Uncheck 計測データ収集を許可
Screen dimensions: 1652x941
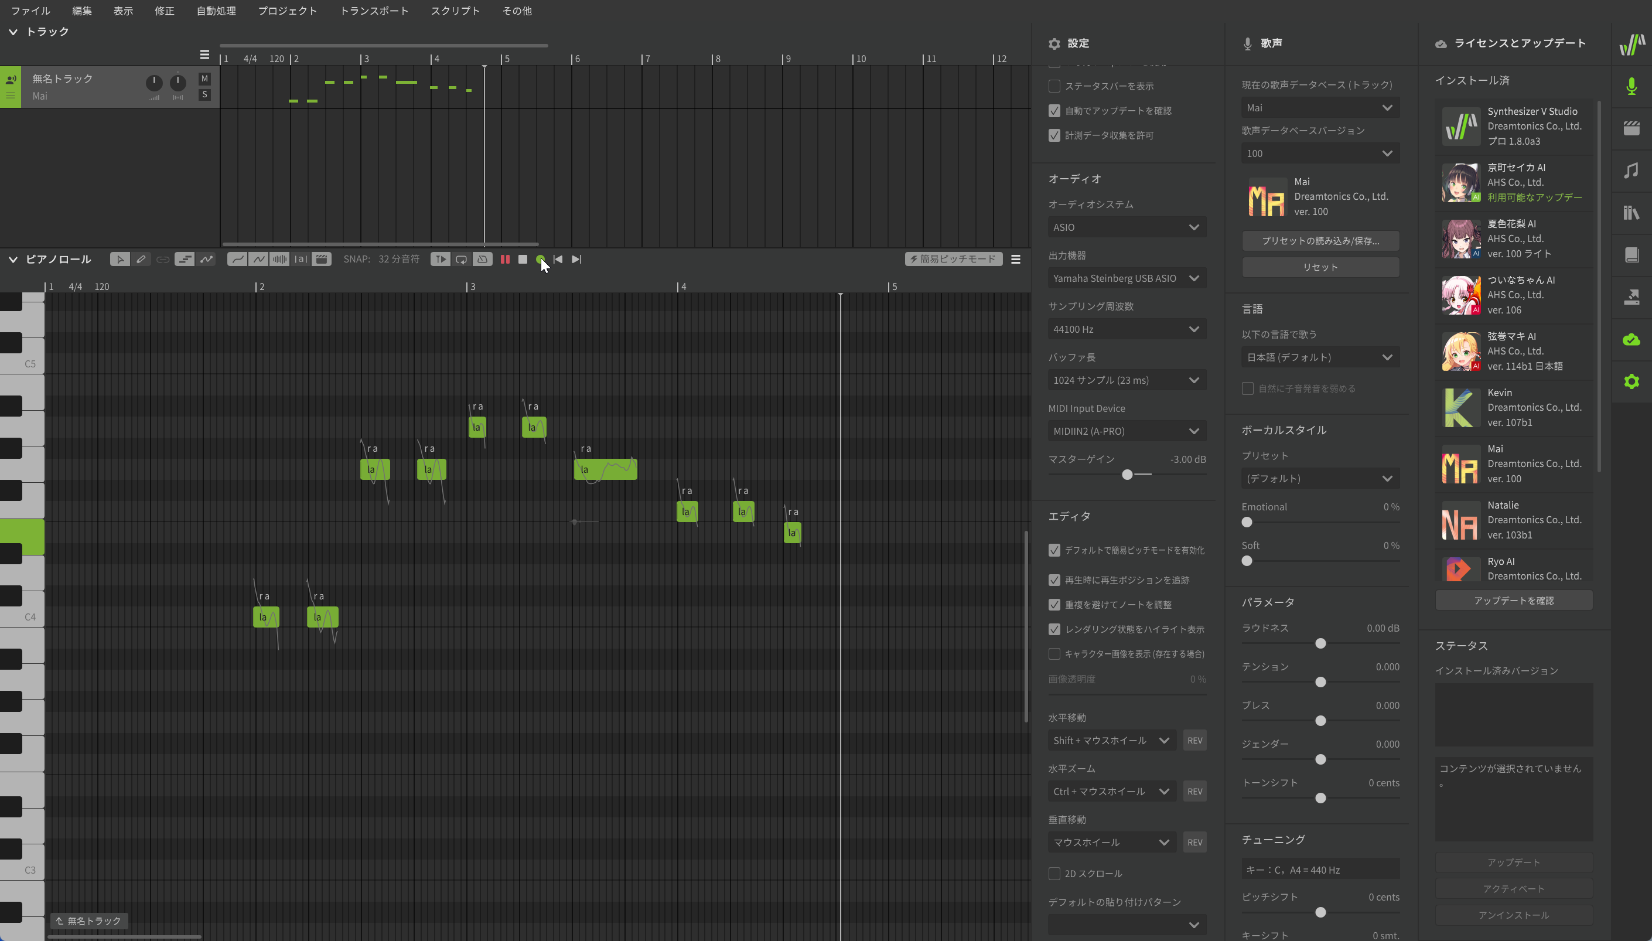point(1054,135)
